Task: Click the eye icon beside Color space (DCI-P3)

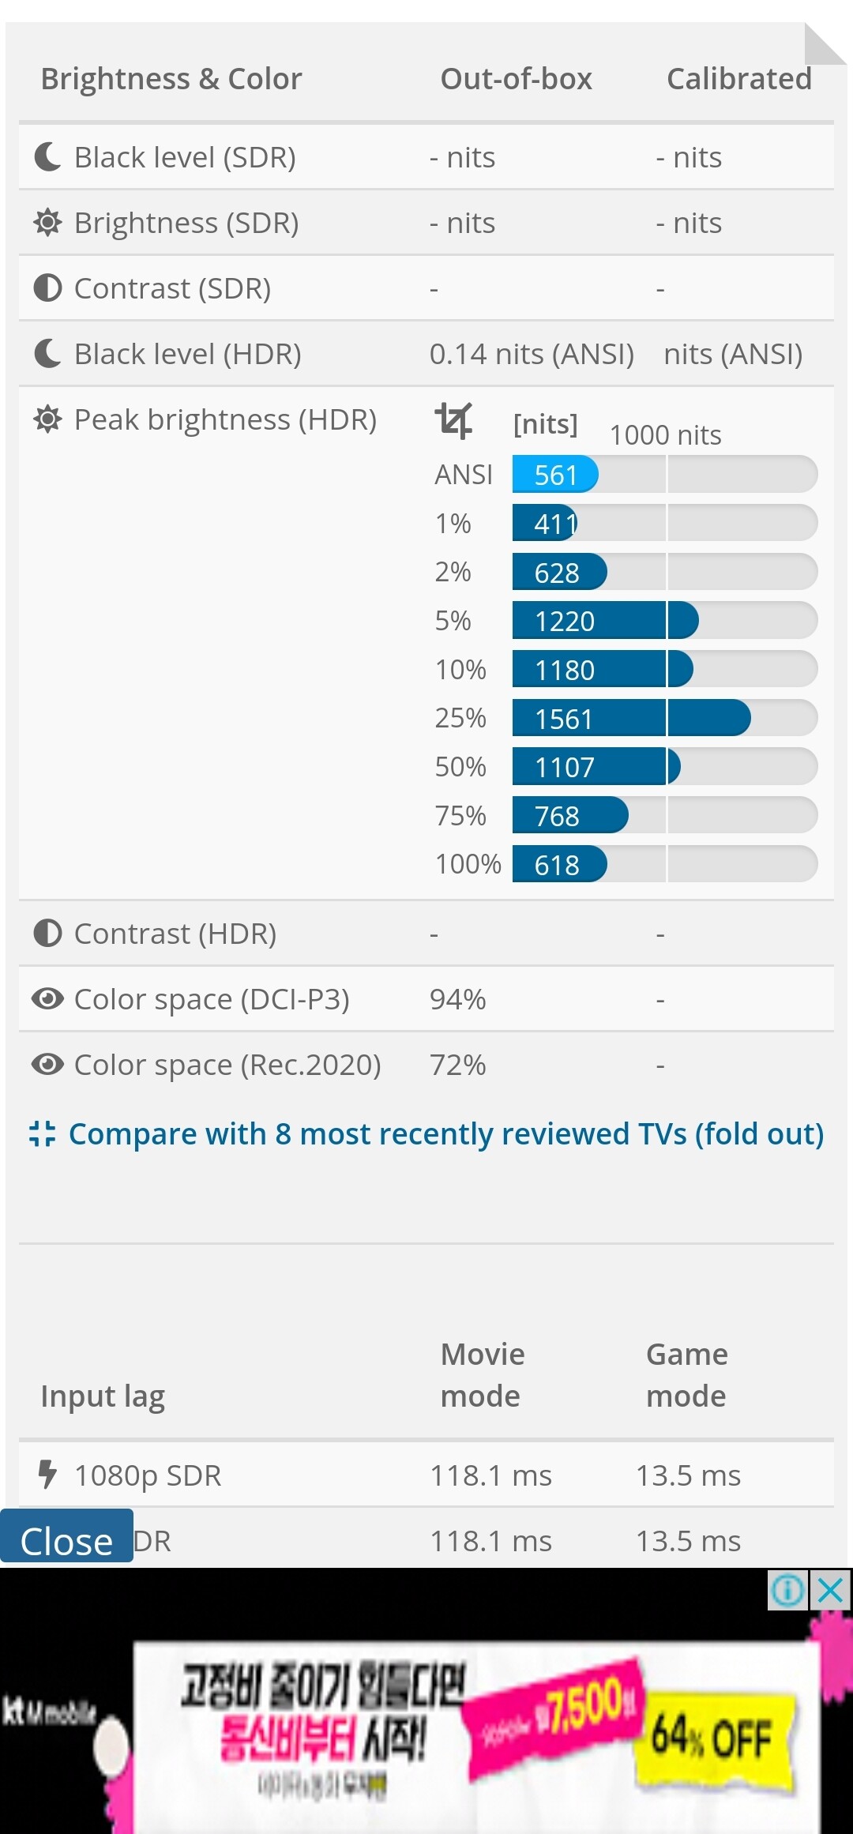Action: [x=48, y=998]
